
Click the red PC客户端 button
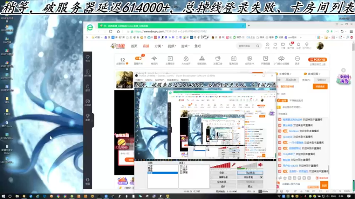point(317,60)
